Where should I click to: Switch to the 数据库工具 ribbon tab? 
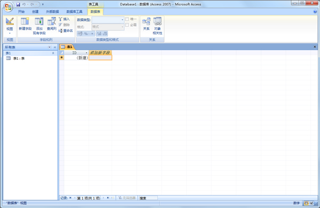click(x=74, y=12)
